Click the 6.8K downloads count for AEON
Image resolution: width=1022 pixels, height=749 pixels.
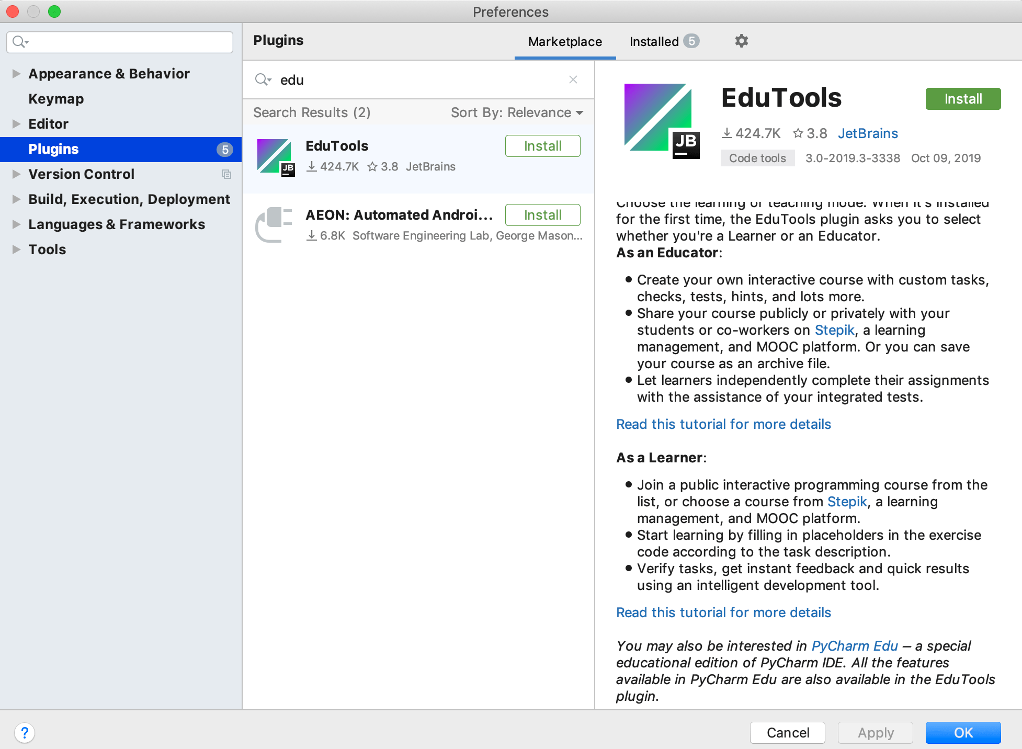pyautogui.click(x=333, y=235)
